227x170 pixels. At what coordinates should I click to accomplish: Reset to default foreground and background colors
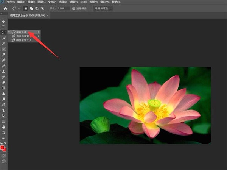2,143
